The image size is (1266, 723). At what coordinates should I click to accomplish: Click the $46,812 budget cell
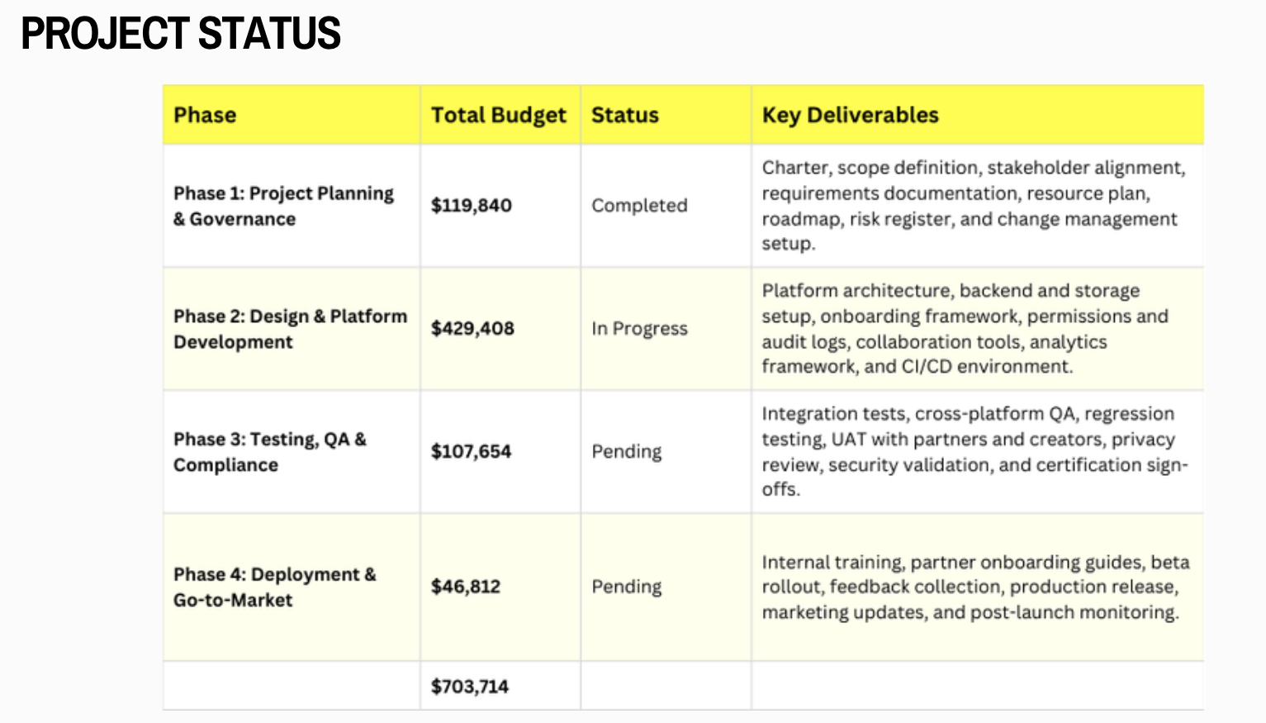point(466,587)
